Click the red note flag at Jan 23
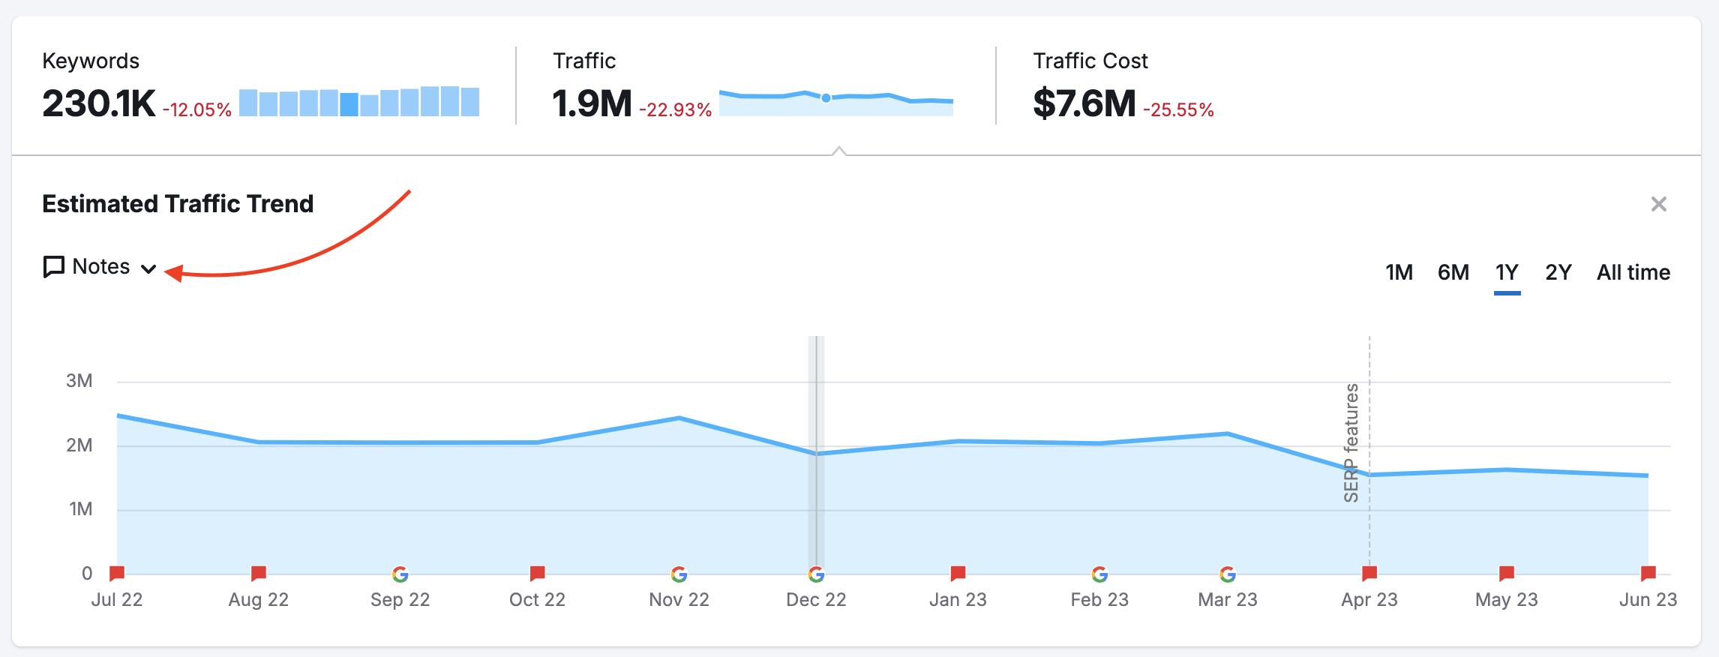Image resolution: width=1719 pixels, height=657 pixels. (x=958, y=574)
